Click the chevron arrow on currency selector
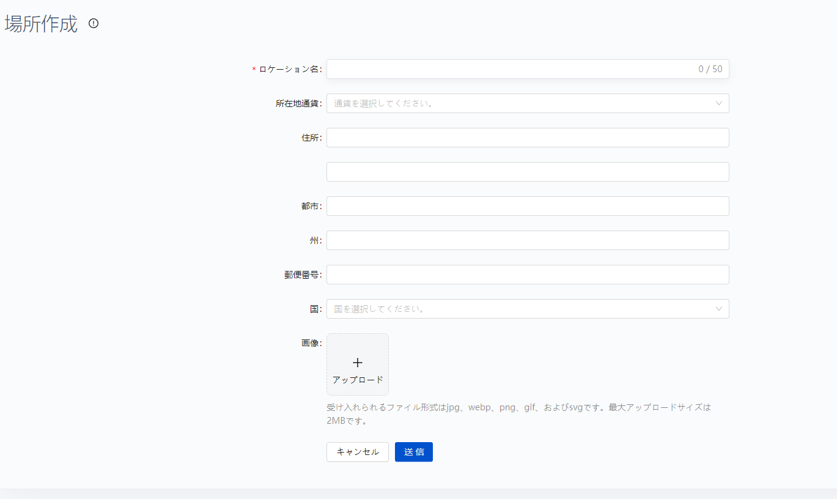 pos(718,103)
